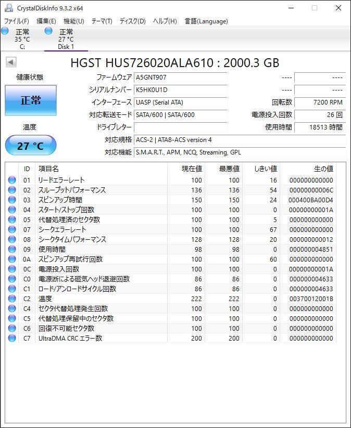Select the Disk 1 drive tab
351x428 pixels.
tap(66, 39)
